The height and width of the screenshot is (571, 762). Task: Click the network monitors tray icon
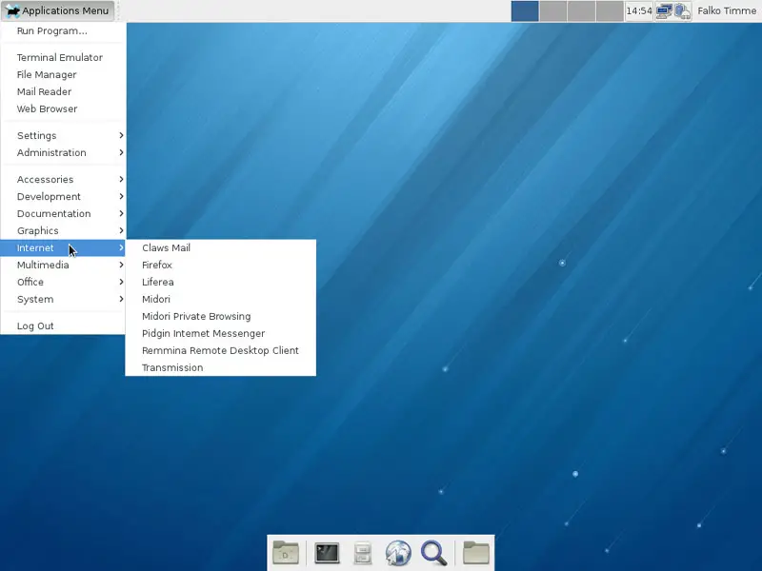(664, 10)
